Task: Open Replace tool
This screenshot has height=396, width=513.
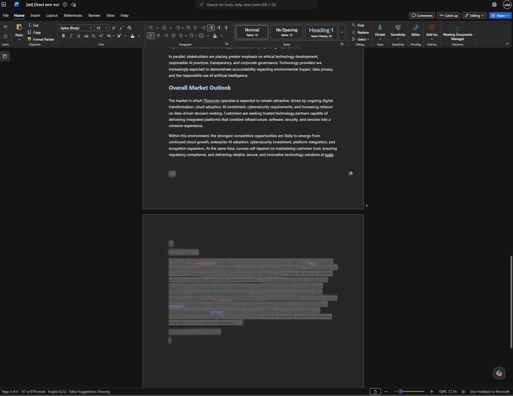Action: (361, 32)
